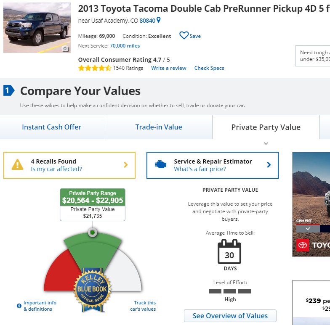
Task: Click Track this car's values link
Action: 143,306
